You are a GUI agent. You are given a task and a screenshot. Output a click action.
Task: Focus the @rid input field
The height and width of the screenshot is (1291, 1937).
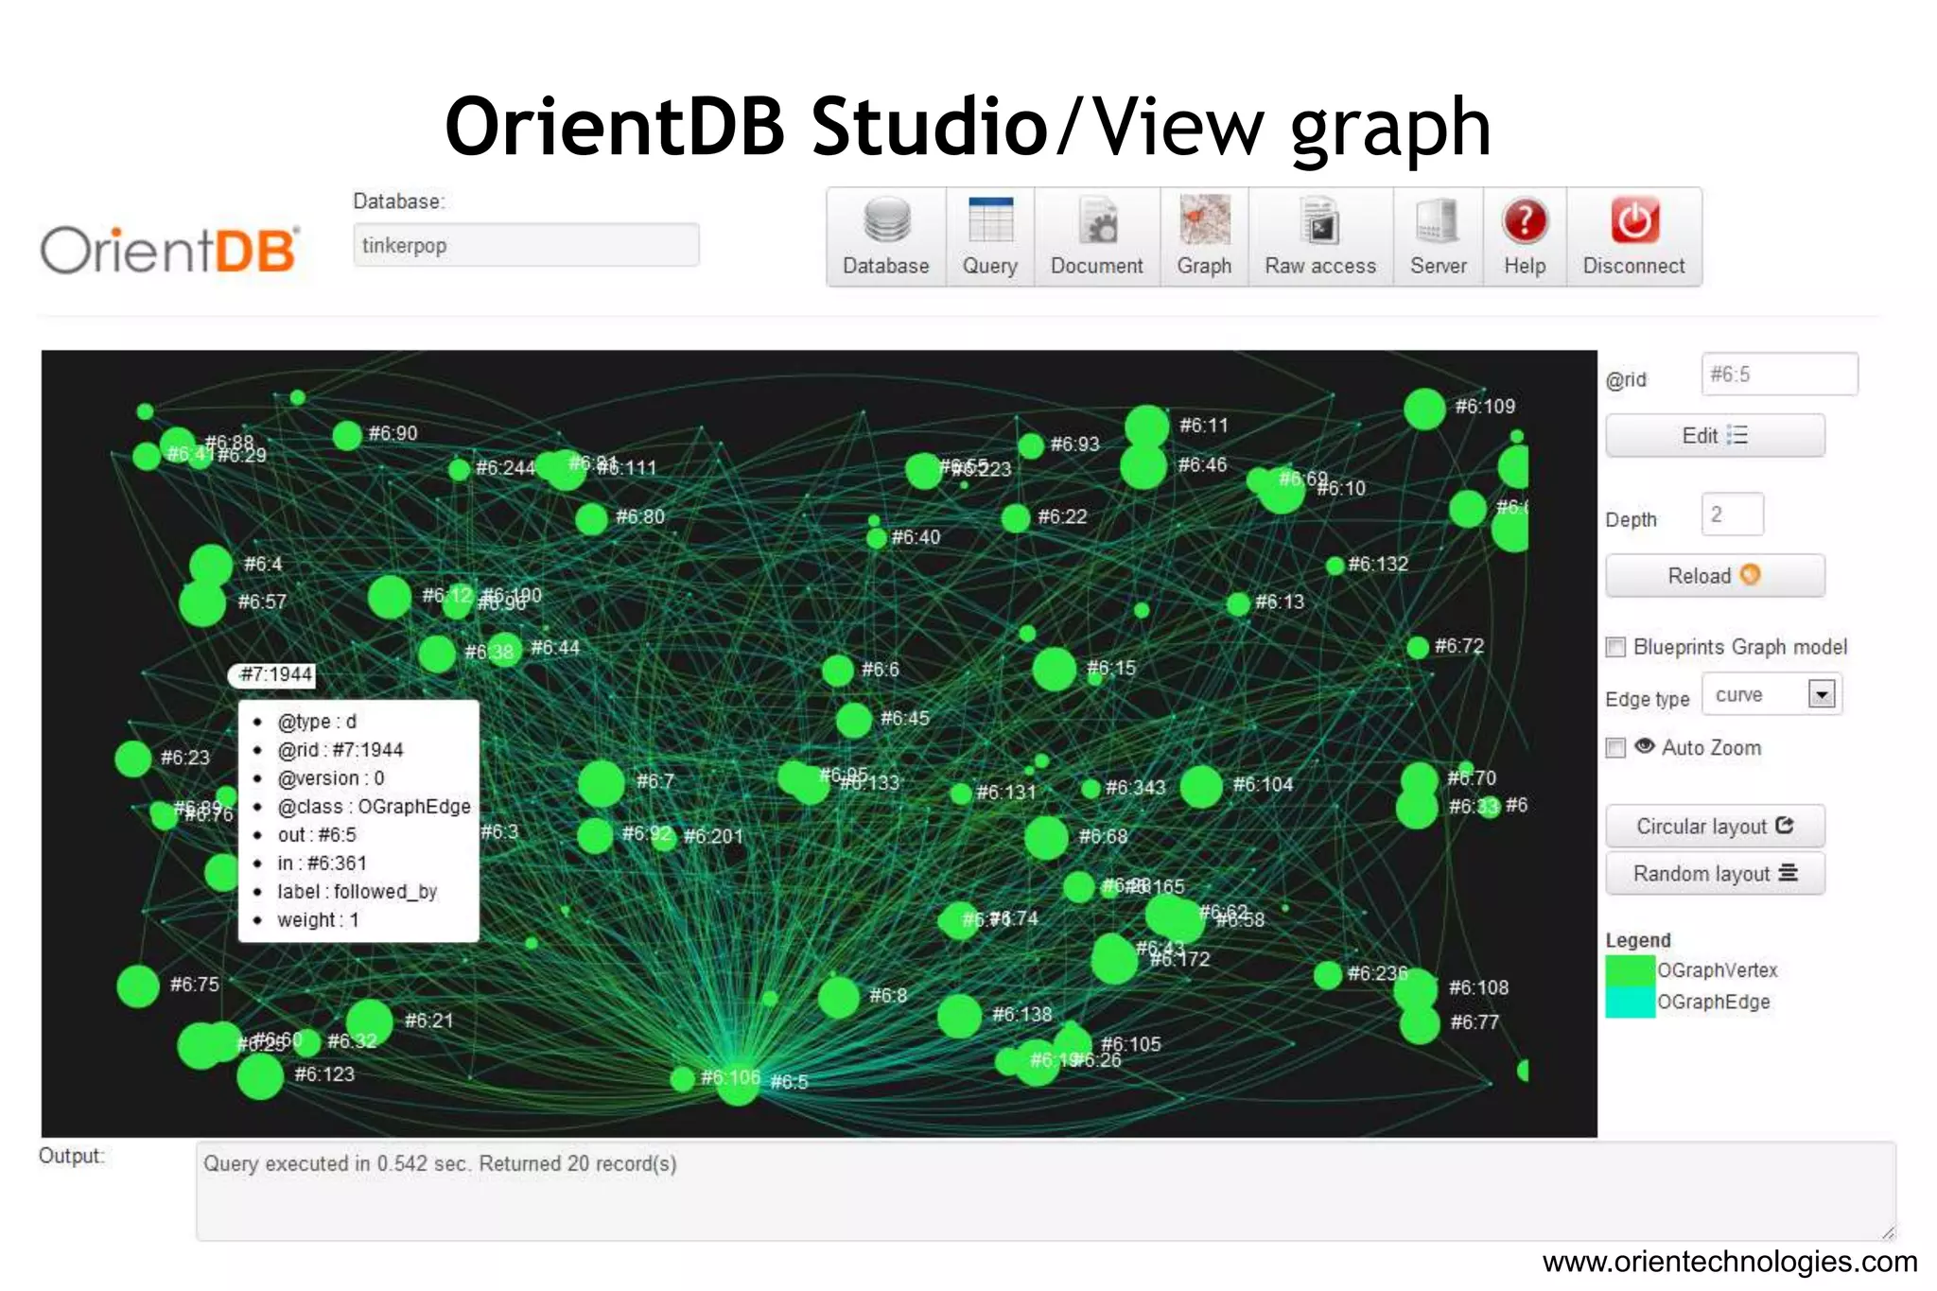1779,375
